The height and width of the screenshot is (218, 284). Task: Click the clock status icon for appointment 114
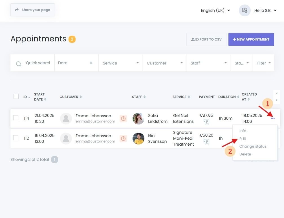pos(123,119)
